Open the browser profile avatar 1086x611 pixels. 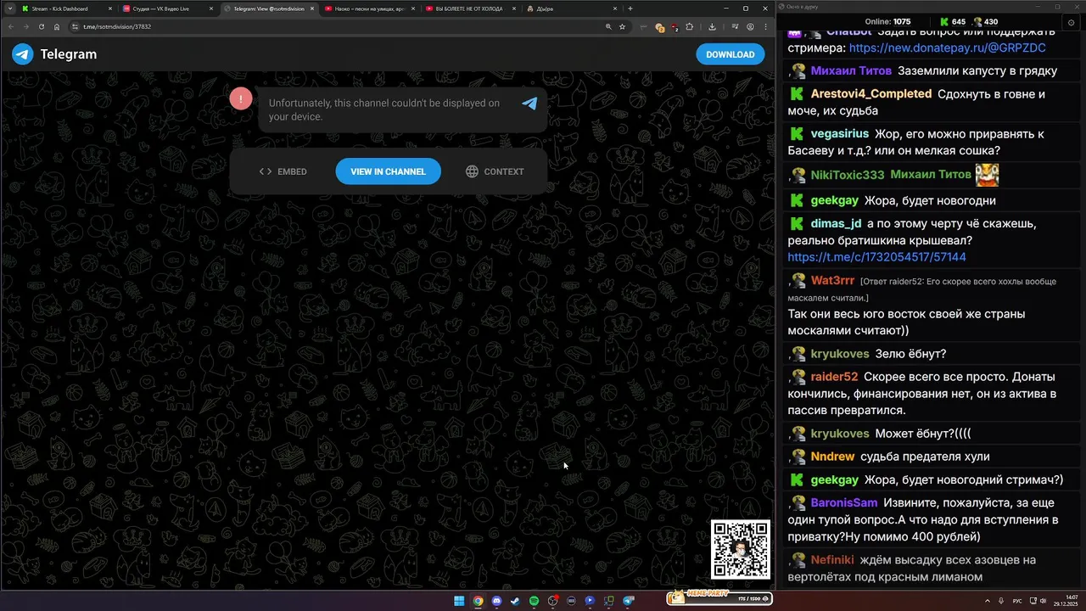point(750,26)
